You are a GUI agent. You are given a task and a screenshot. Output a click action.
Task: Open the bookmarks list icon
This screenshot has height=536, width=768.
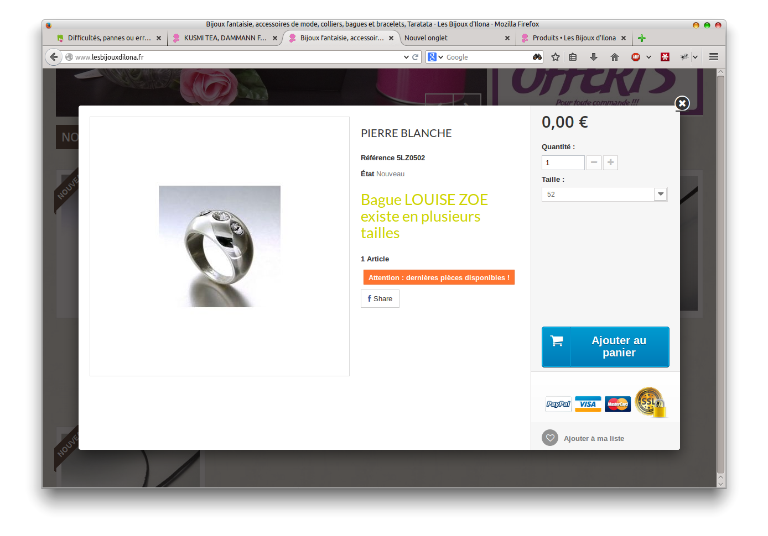click(573, 57)
